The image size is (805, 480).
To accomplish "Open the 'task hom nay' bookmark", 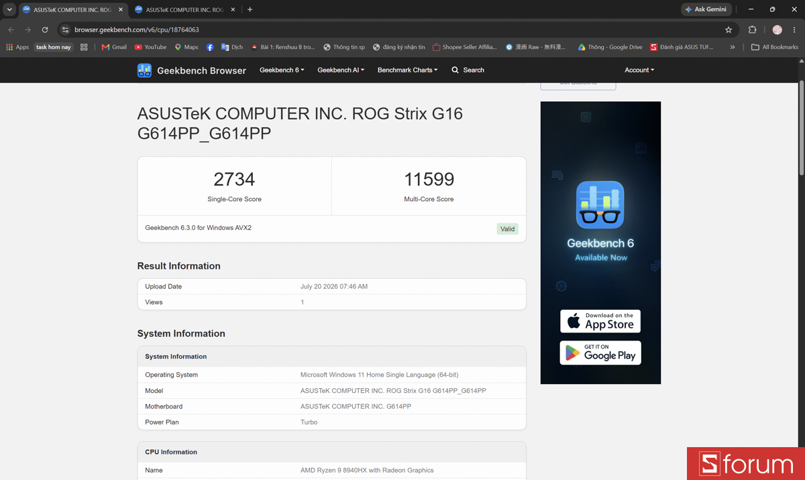I will 54,47.
